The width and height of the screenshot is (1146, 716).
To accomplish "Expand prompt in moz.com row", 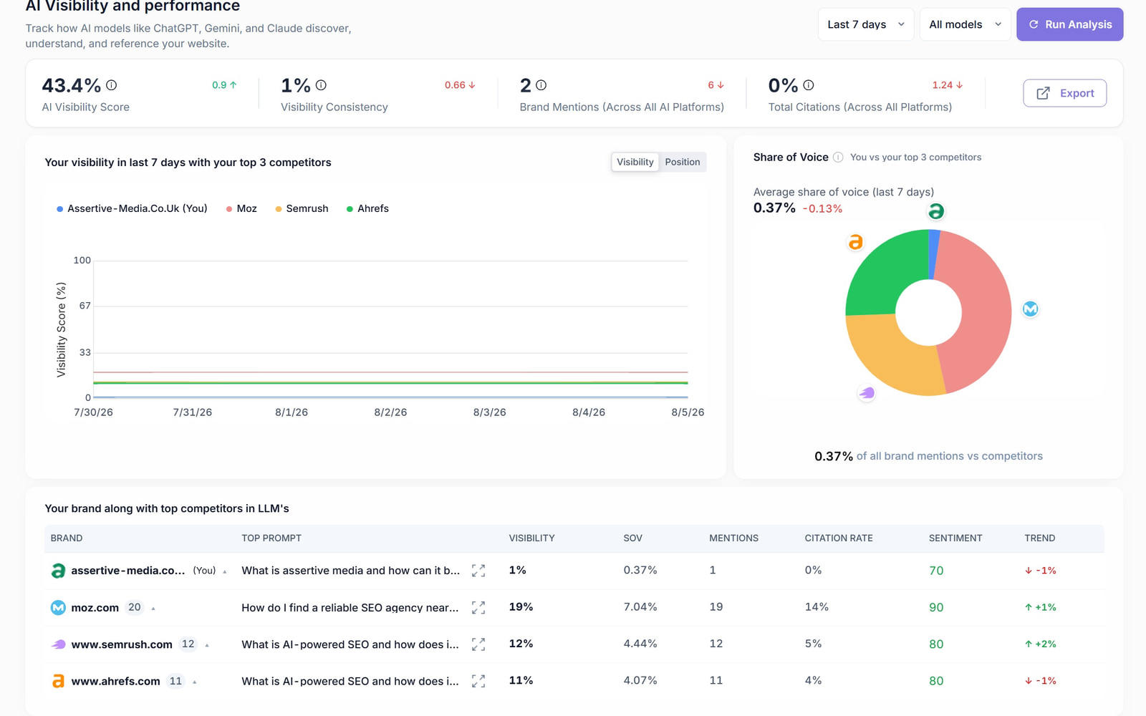I will pos(478,607).
